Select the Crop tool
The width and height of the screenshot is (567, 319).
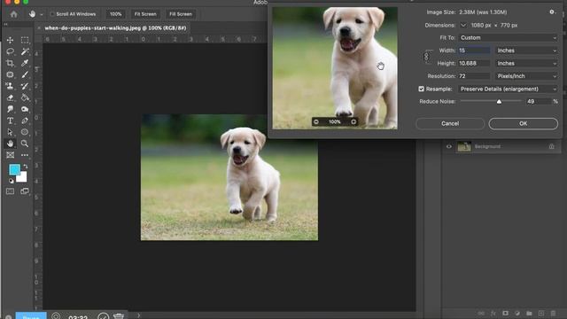[10, 63]
